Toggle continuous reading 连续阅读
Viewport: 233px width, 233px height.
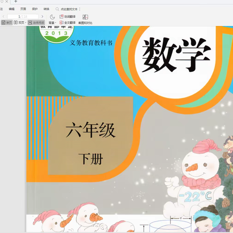tap(36, 22)
